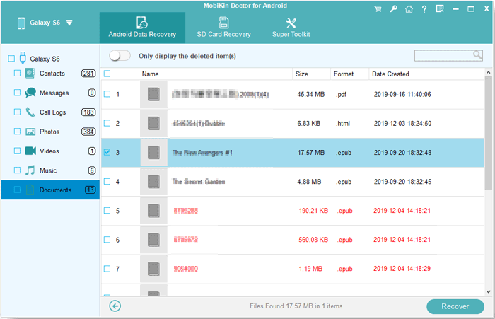Click the search input field
495x319 pixels.
click(x=443, y=55)
